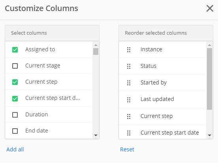218x163 pixels.
Task: Uncheck the Assigned to checkbox
Action: tap(15, 50)
